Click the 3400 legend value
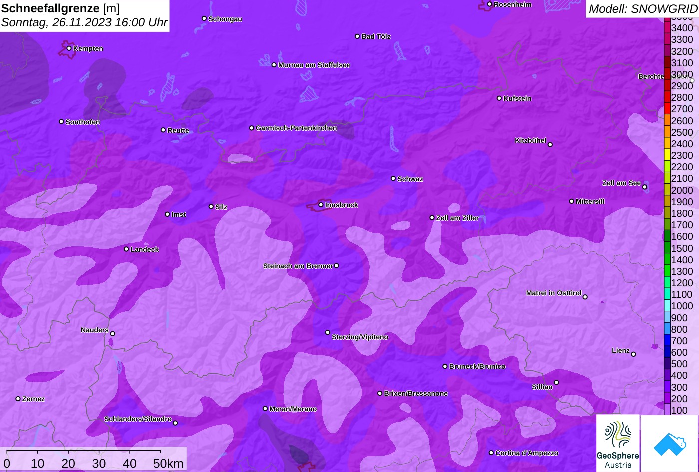 (x=682, y=28)
